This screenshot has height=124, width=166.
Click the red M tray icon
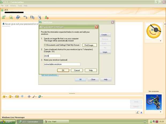157,122
